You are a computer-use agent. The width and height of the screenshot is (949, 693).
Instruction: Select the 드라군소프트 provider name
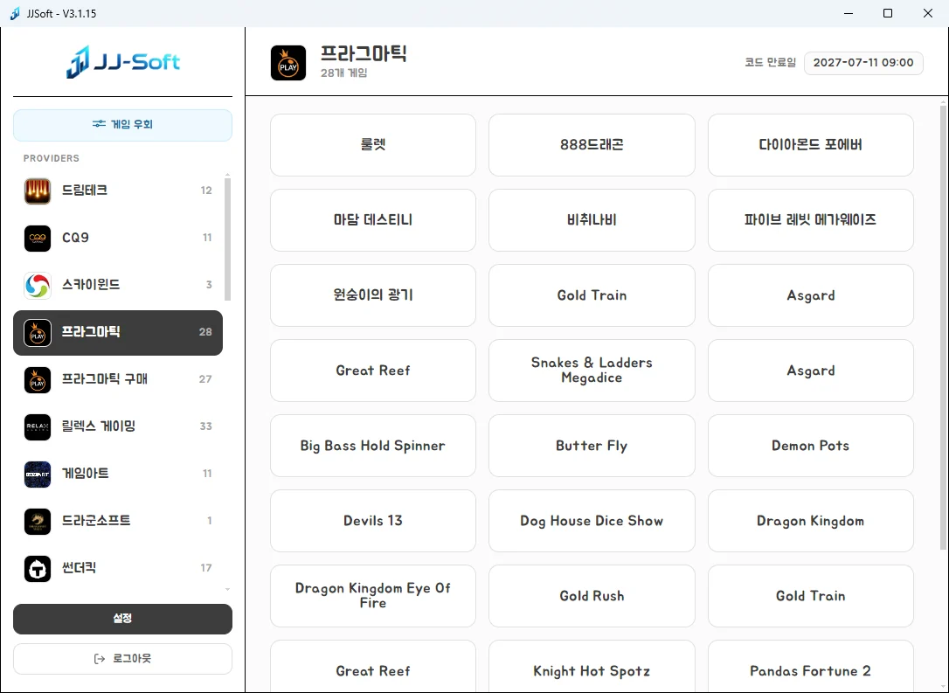pos(96,521)
